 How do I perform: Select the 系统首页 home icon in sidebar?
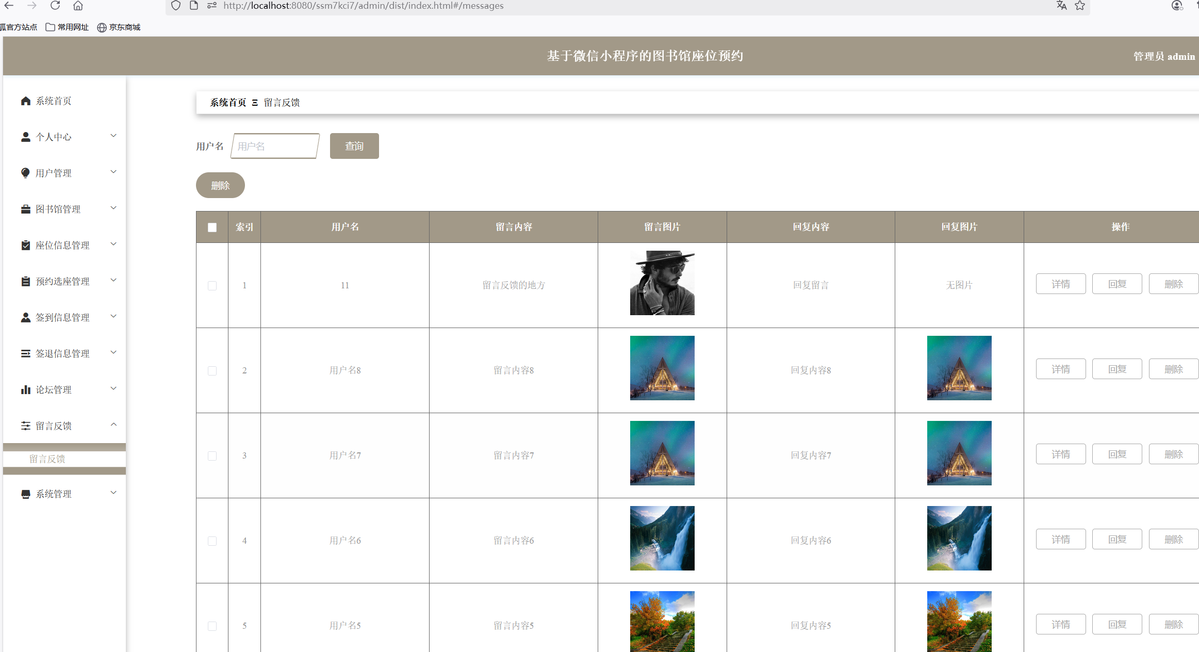[x=26, y=101]
